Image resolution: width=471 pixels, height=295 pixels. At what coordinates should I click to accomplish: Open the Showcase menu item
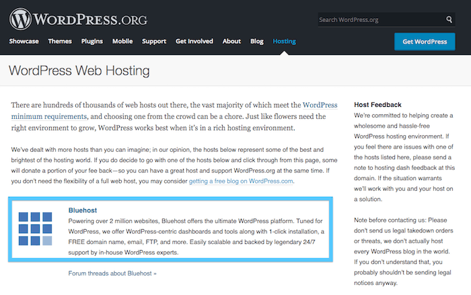(x=24, y=41)
